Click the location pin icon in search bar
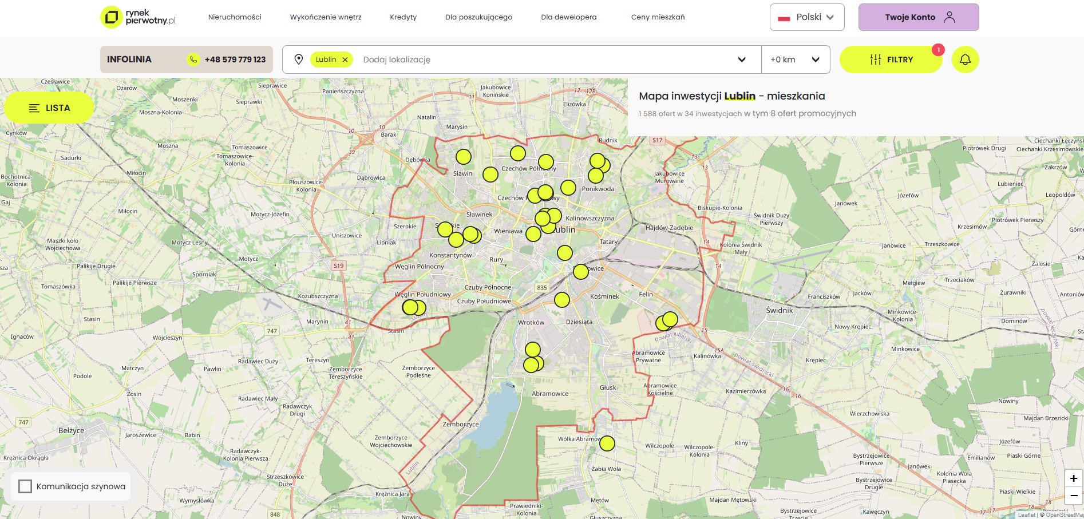This screenshot has width=1084, height=519. click(x=299, y=59)
